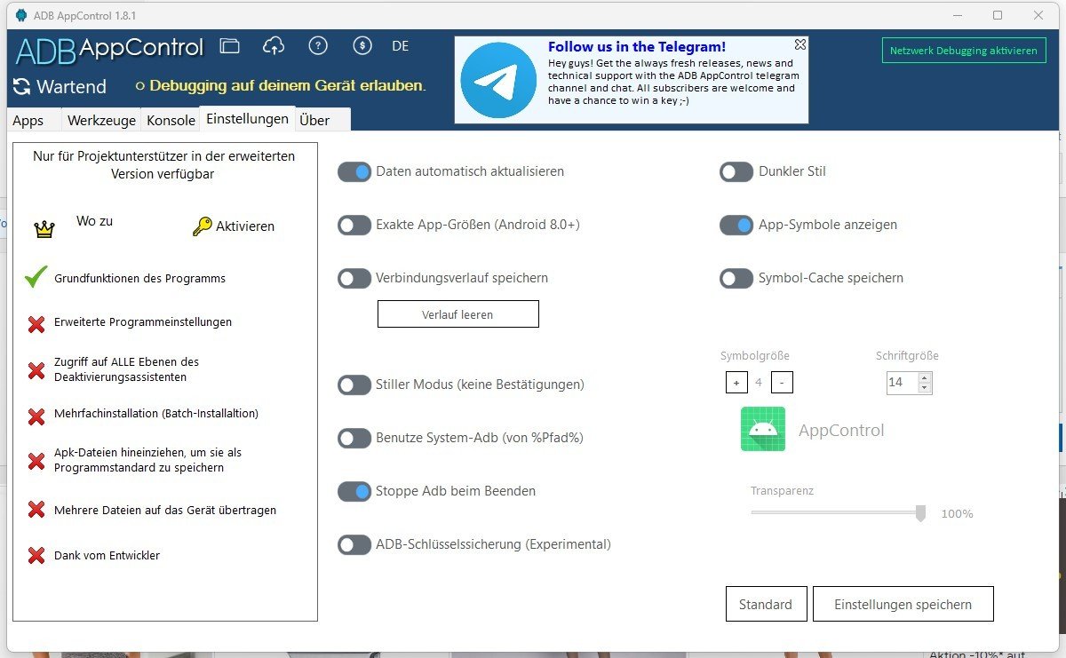Increase Schriftgröße with up arrow
This screenshot has height=658, width=1066.
(925, 377)
